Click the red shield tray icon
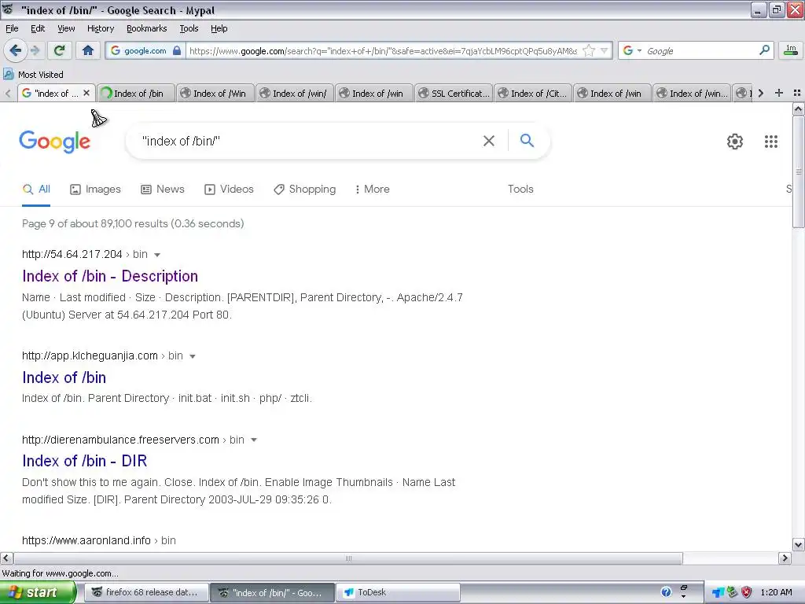The height and width of the screenshot is (604, 805). point(746,592)
